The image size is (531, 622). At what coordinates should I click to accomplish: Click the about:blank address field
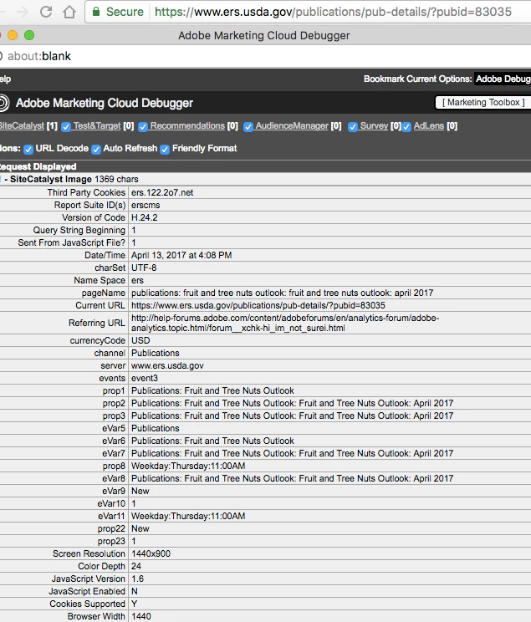tap(39, 56)
